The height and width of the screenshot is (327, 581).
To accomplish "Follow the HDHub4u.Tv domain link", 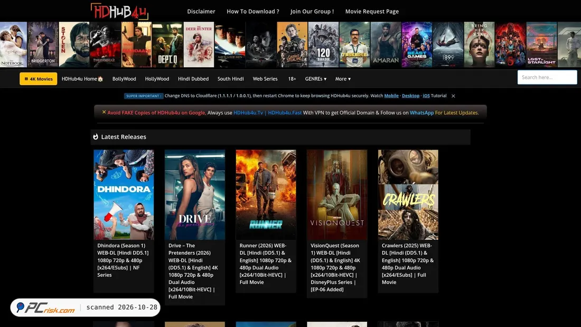I will (248, 113).
